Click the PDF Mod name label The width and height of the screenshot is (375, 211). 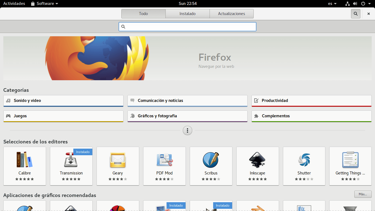pyautogui.click(x=164, y=173)
